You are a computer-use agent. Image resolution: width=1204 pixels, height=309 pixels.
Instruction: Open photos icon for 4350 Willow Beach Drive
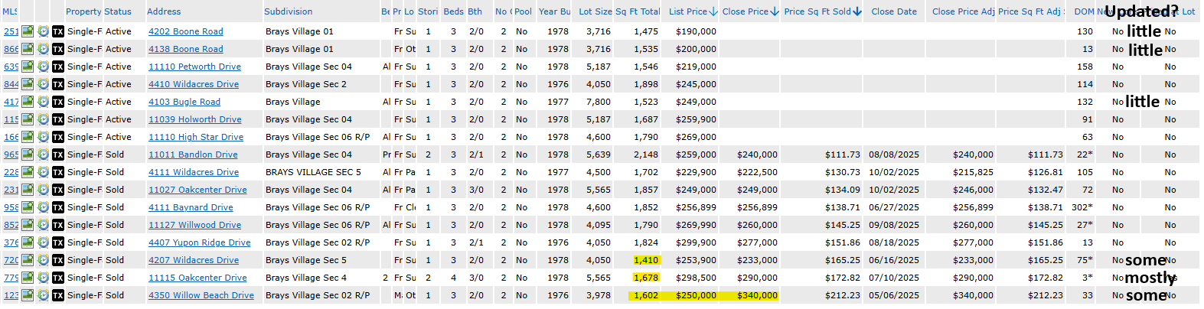pyautogui.click(x=28, y=295)
